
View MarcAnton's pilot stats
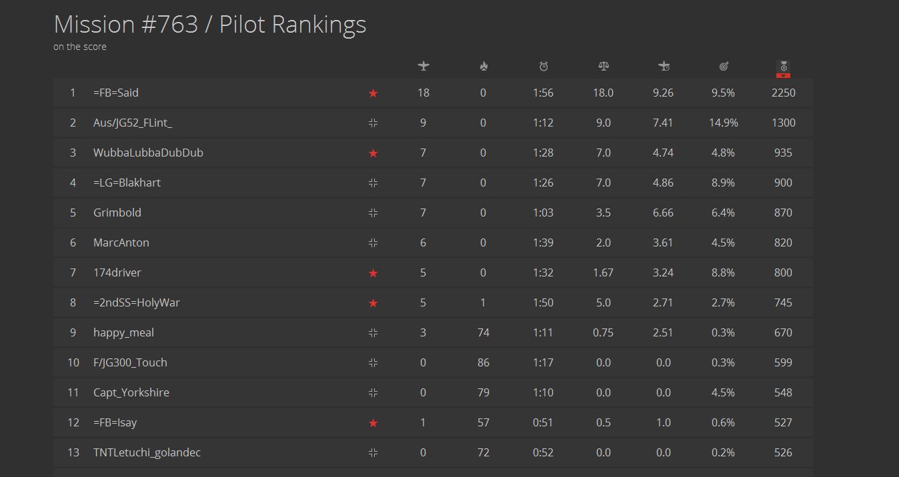coord(121,242)
